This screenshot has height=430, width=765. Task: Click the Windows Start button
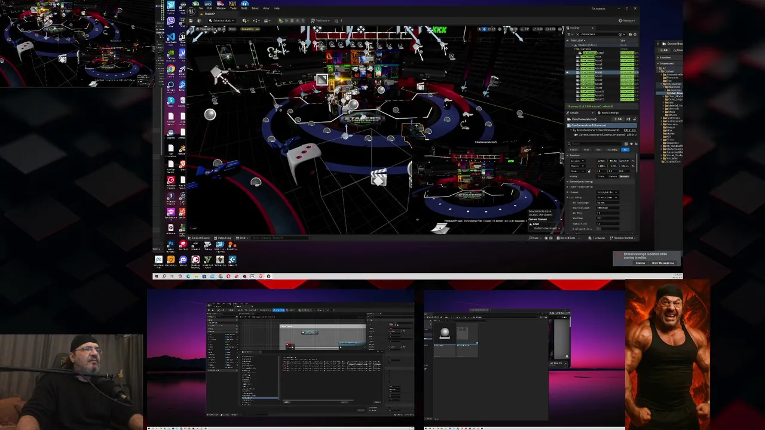(x=157, y=276)
